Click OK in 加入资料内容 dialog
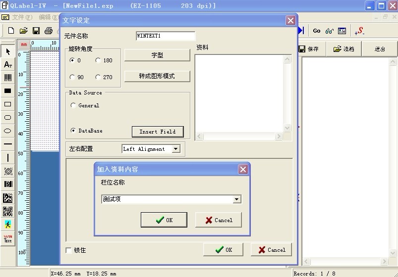Screen dimensions: 398x277 [164, 220]
